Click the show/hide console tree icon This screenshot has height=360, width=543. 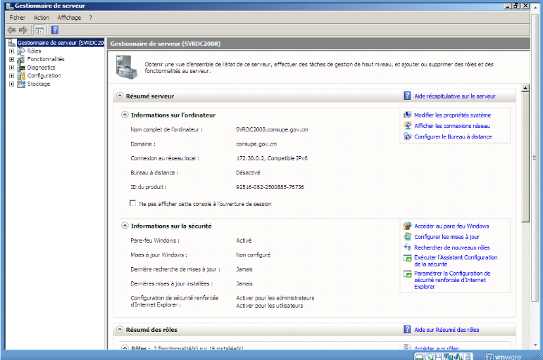coord(39,30)
